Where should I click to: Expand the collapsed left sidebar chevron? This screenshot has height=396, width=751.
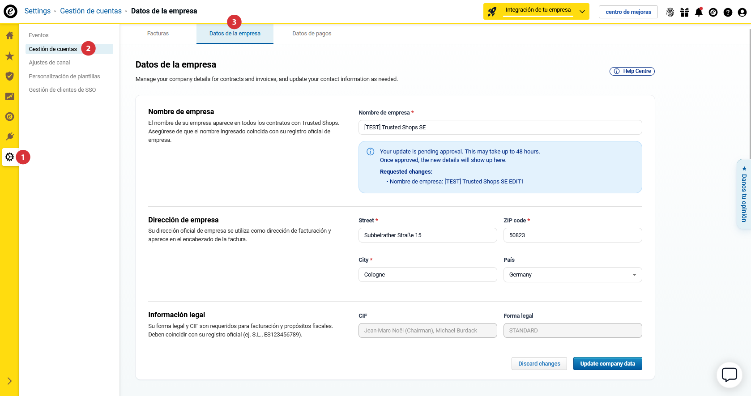click(9, 381)
